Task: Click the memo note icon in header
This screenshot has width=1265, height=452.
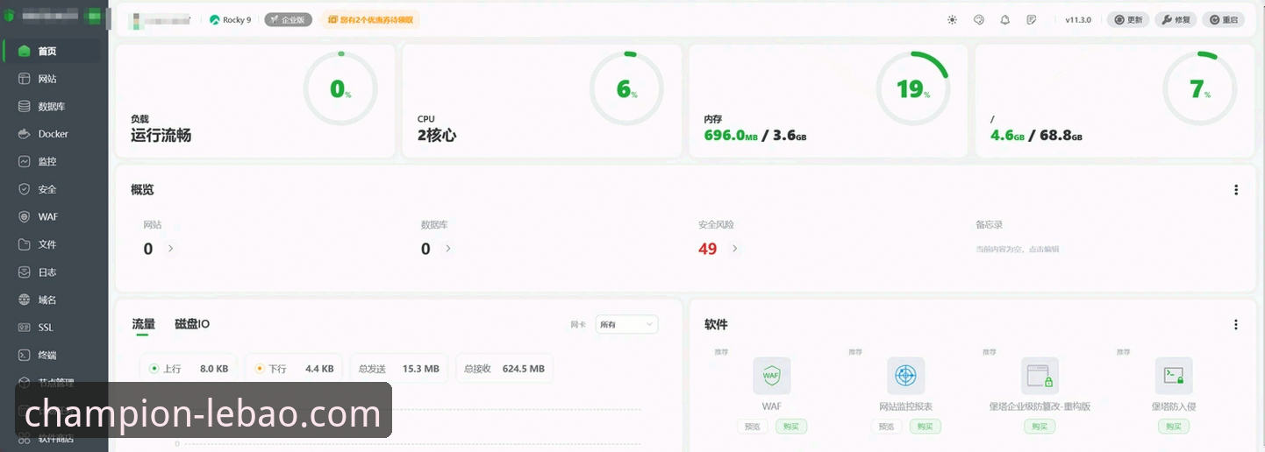Action: pos(1032,19)
